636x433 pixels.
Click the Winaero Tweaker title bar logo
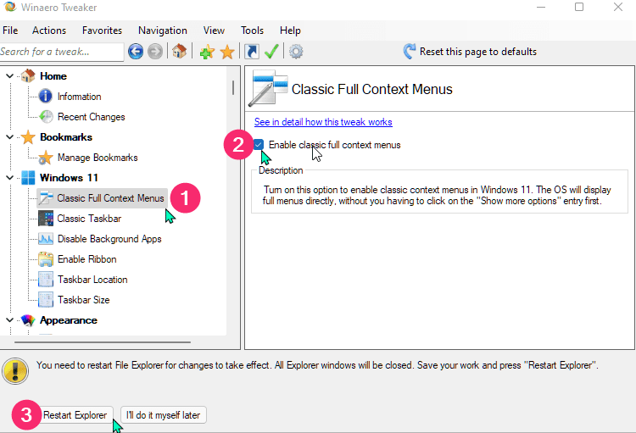(9, 7)
